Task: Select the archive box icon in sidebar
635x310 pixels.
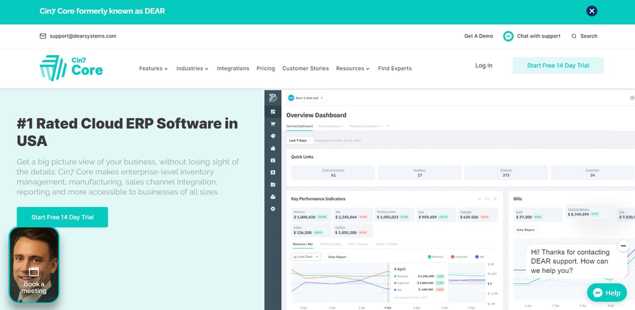Action: coord(273,160)
